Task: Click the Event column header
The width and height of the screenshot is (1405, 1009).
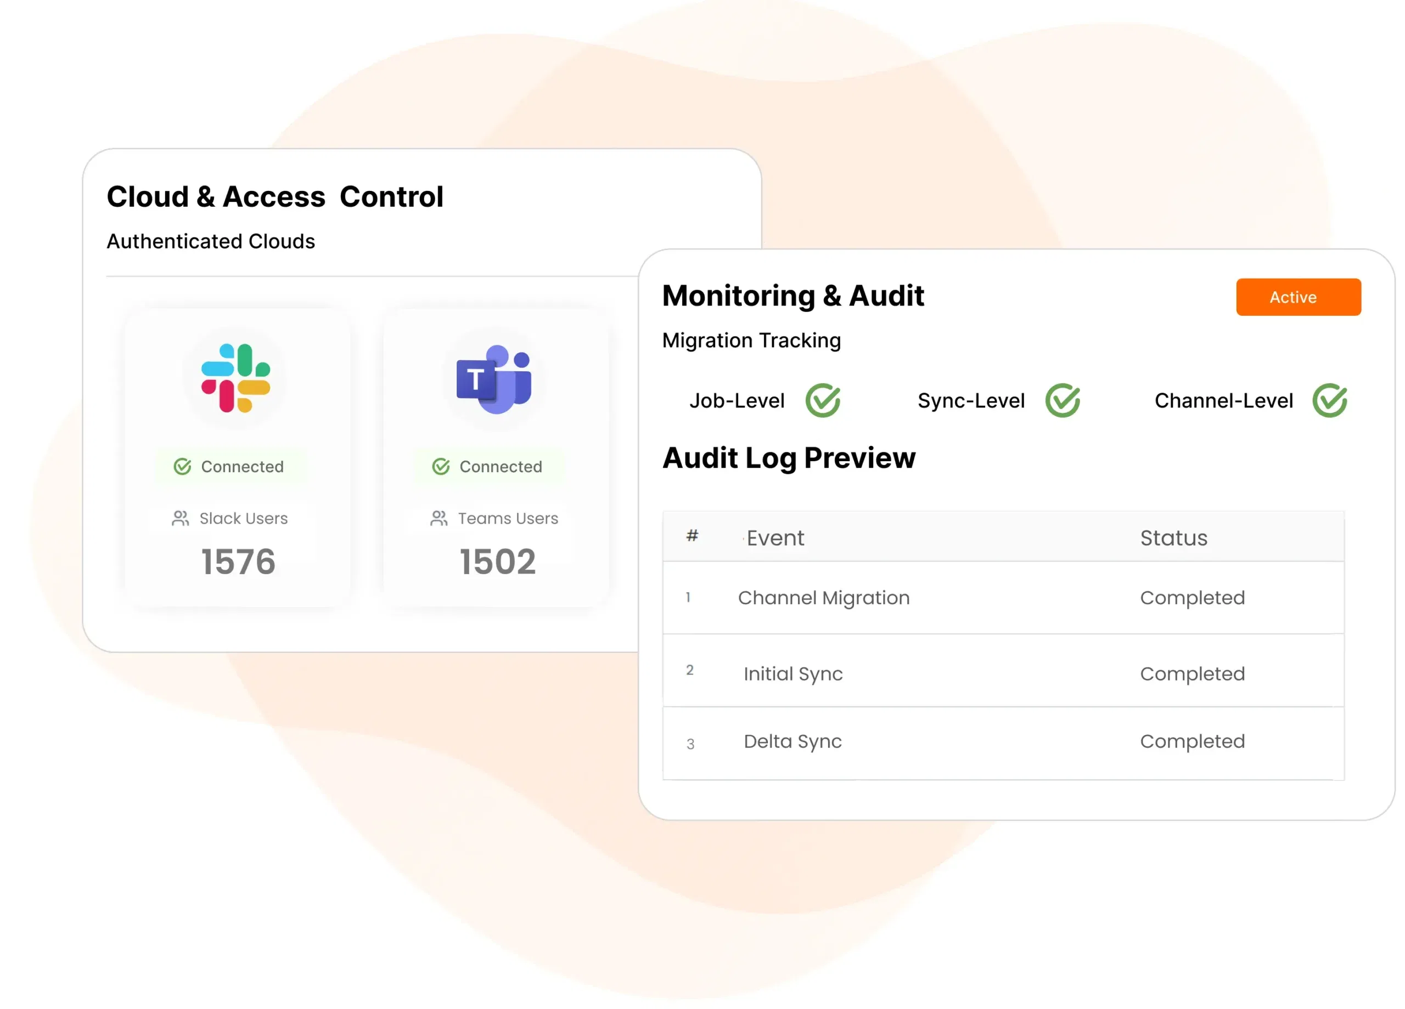Action: coord(775,538)
